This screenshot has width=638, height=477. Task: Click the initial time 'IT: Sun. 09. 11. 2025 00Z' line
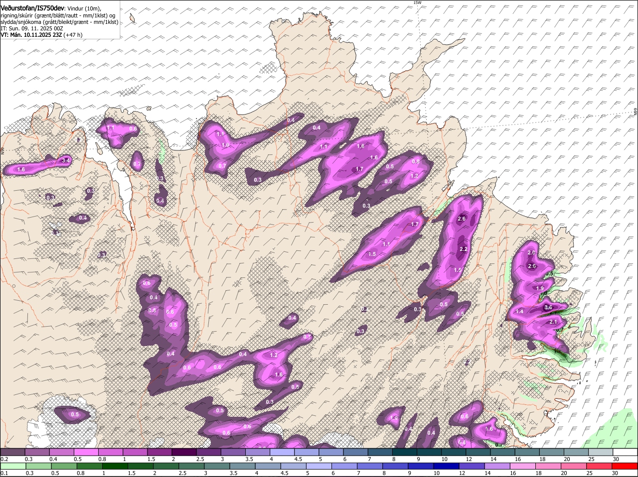[x=32, y=29]
